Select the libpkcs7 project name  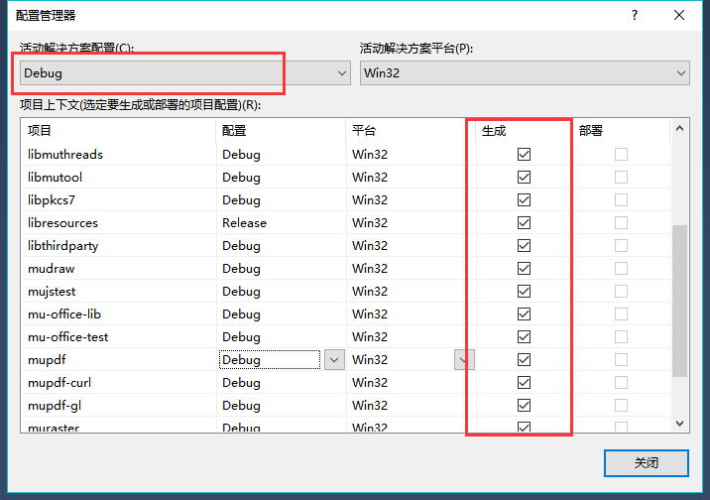(x=52, y=200)
